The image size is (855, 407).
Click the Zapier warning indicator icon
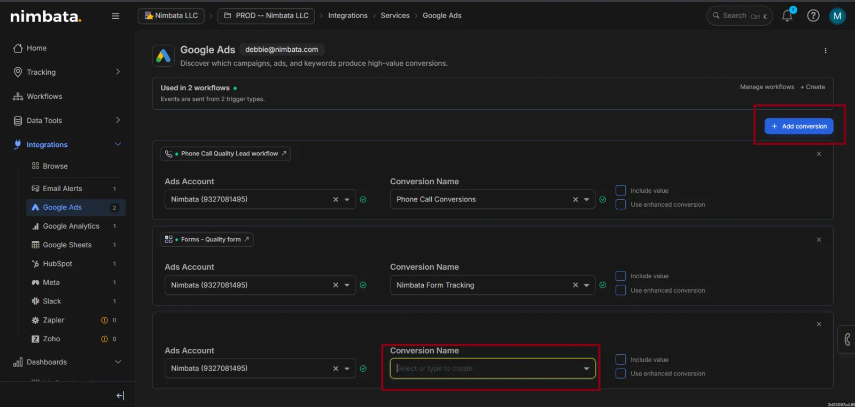(x=104, y=320)
